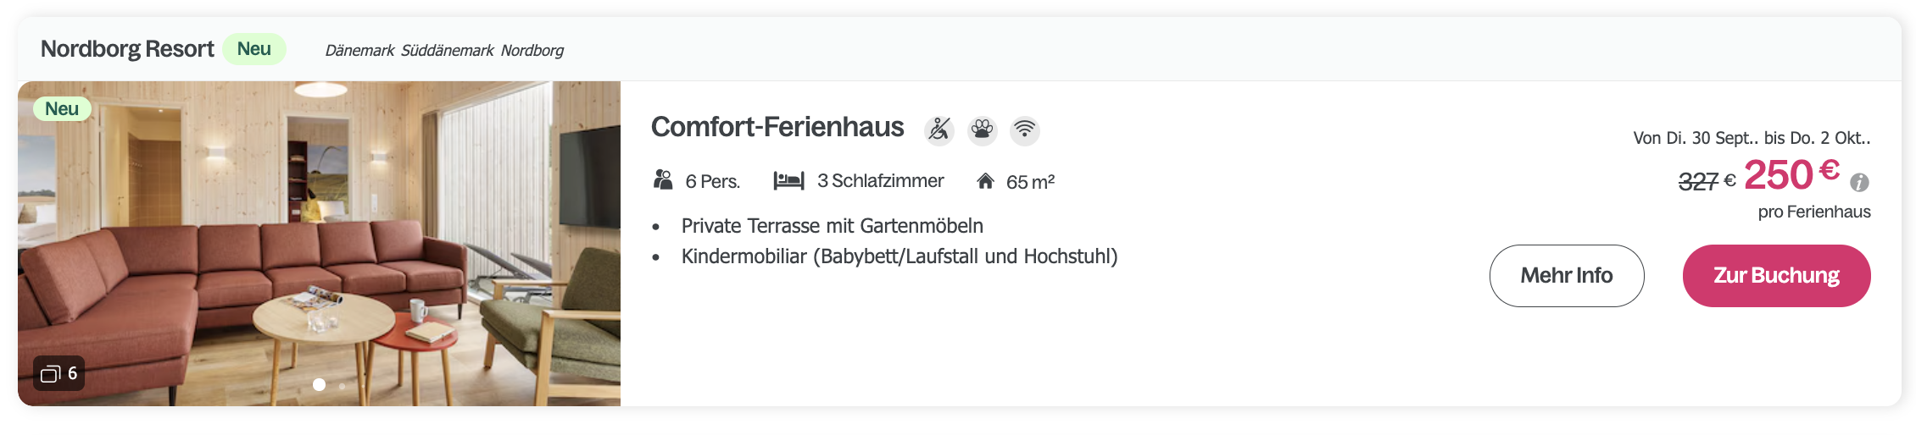Click the discounted 250 € price
The width and height of the screenshot is (1916, 435).
click(x=1791, y=175)
